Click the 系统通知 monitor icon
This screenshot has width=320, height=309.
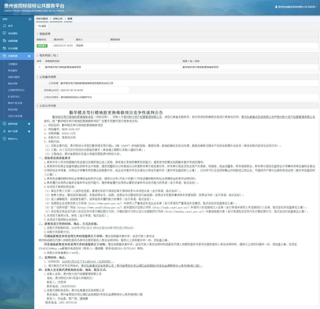[4, 33]
